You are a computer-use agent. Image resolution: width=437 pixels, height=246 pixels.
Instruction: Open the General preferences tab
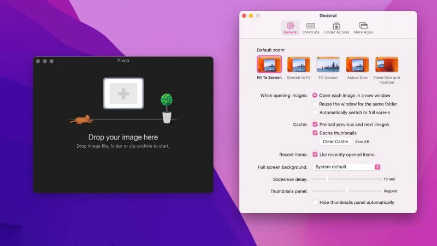coord(290,28)
